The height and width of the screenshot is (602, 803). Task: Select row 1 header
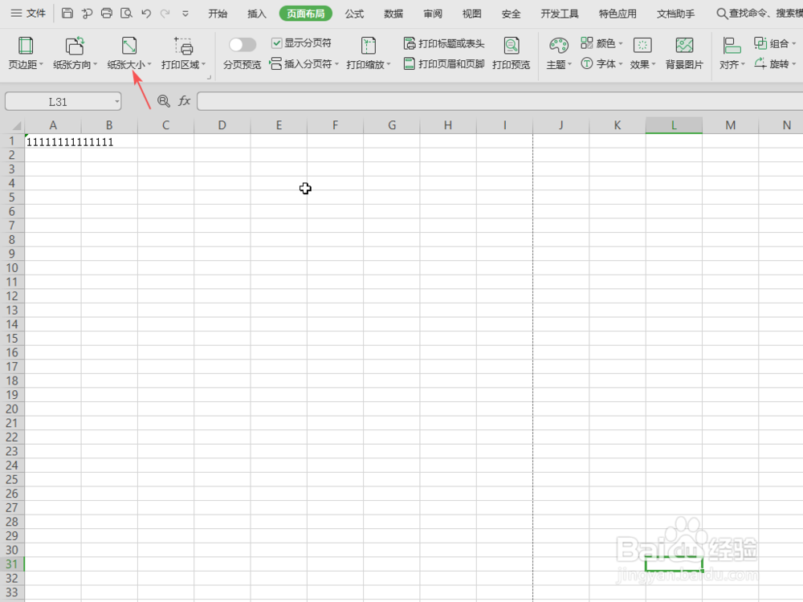[x=12, y=140]
